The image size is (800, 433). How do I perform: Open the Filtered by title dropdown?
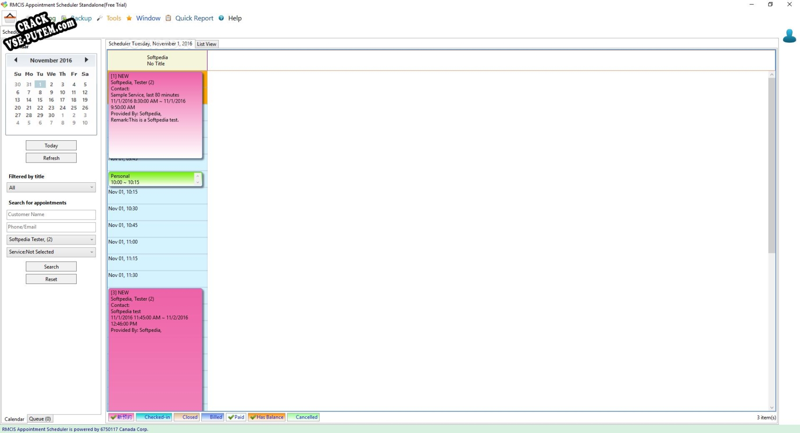[x=51, y=188]
